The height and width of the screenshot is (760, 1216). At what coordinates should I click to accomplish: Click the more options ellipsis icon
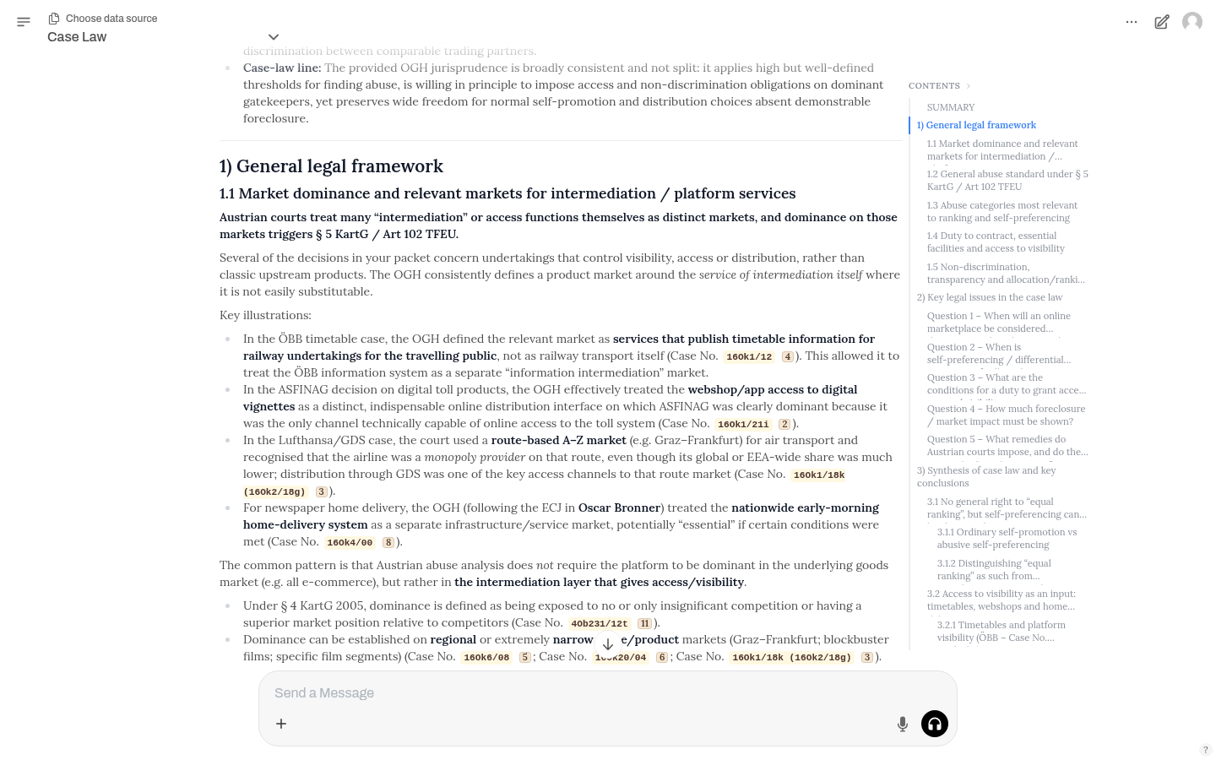coord(1132,22)
